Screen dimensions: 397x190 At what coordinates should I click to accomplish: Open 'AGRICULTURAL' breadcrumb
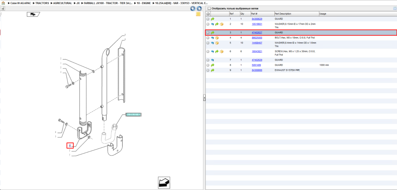pyautogui.click(x=63, y=3)
